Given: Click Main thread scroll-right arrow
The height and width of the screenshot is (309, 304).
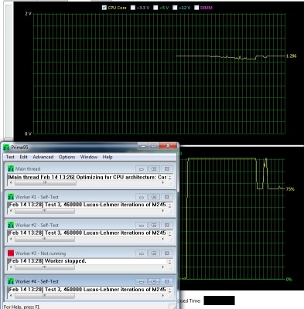Looking at the screenshot, I should pyautogui.click(x=163, y=183).
